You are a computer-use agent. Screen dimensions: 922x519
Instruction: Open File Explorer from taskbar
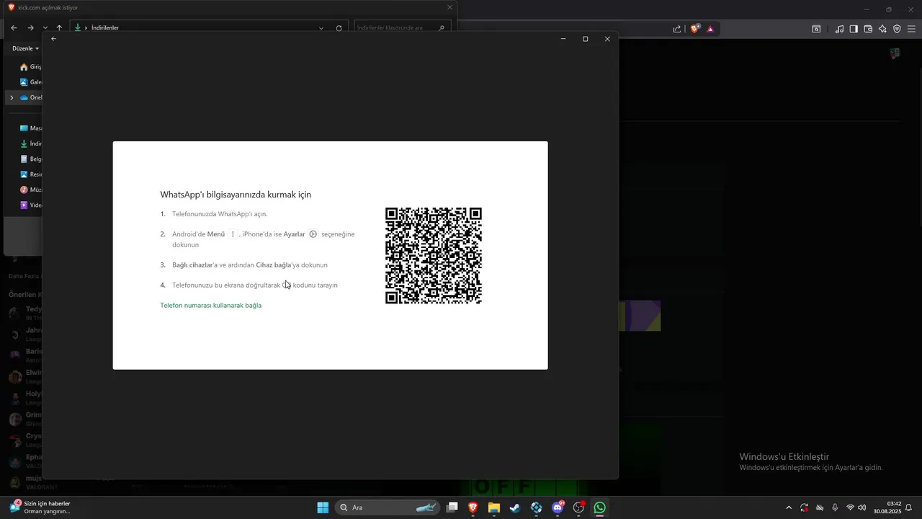coord(494,507)
